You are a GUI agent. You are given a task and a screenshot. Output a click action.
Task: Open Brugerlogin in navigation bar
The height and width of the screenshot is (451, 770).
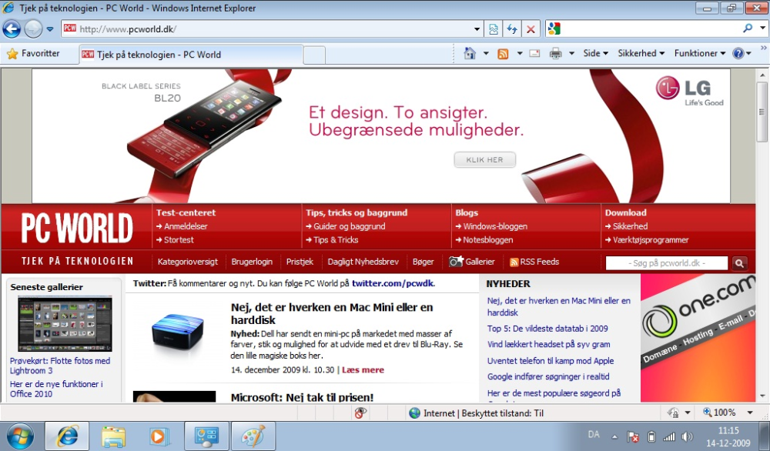[252, 262]
